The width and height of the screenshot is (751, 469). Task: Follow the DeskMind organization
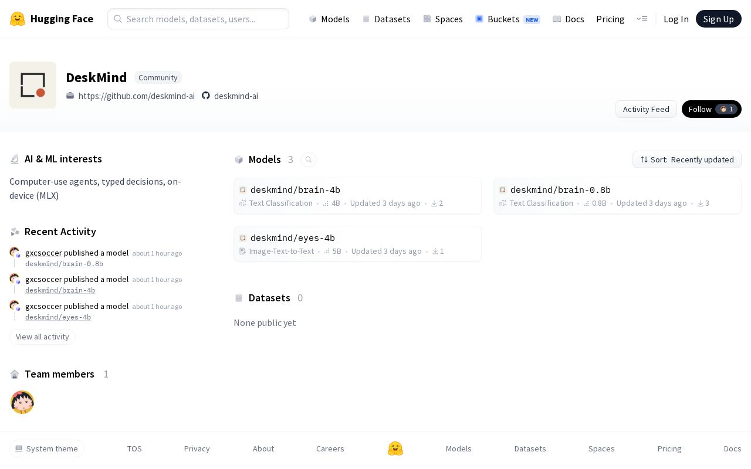(x=712, y=109)
